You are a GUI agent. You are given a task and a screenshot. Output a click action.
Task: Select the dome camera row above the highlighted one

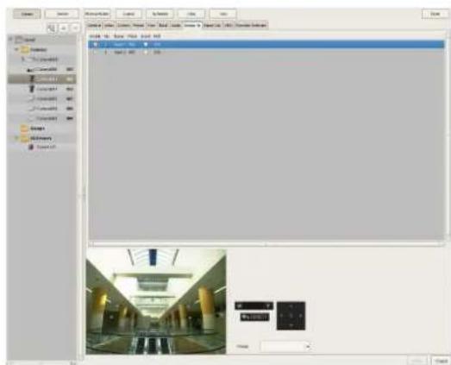click(42, 69)
